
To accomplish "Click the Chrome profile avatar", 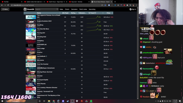I will tap(134, 5).
